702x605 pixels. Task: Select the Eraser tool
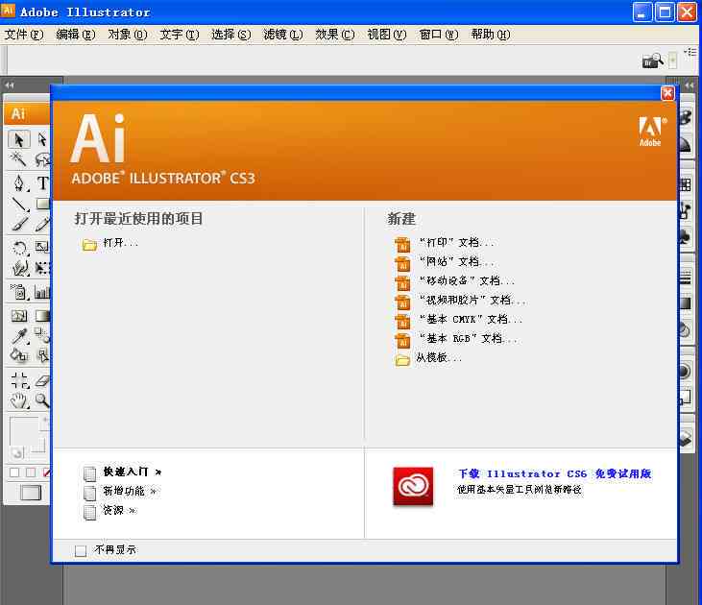42,380
